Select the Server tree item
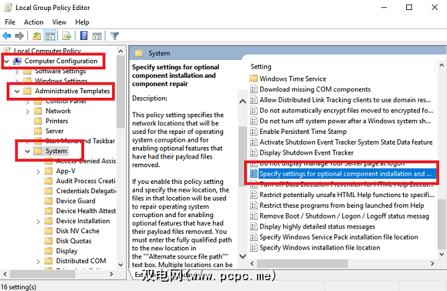 pos(55,131)
